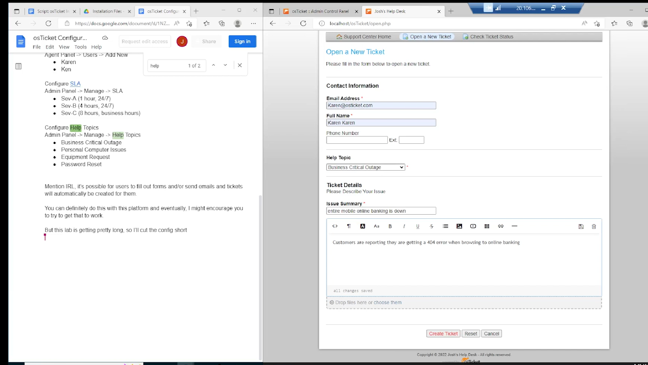
Task: Switch to the osTicket Admin Control Panel tab
Action: 320,11
